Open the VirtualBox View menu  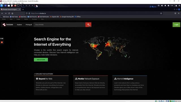[x=10, y=3]
